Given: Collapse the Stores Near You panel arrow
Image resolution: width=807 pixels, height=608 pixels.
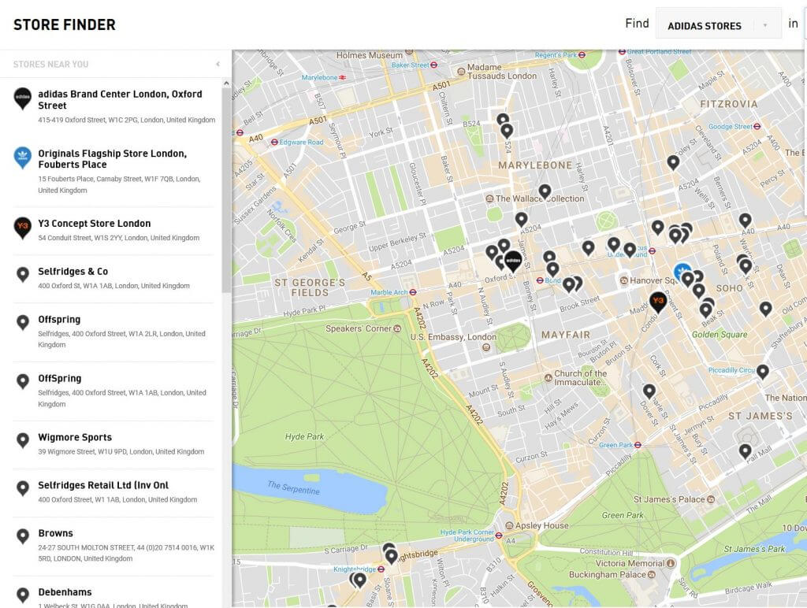Looking at the screenshot, I should coord(218,64).
